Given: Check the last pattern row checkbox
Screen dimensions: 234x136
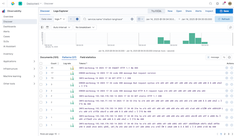Looking at the screenshot, I should point(41,125).
